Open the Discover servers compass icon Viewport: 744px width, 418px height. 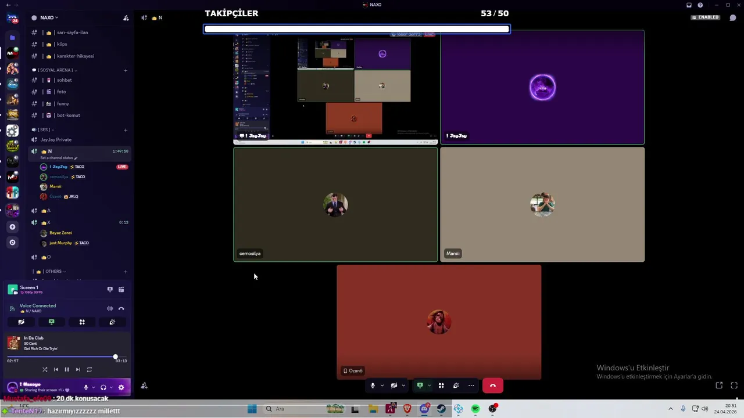[x=12, y=242]
